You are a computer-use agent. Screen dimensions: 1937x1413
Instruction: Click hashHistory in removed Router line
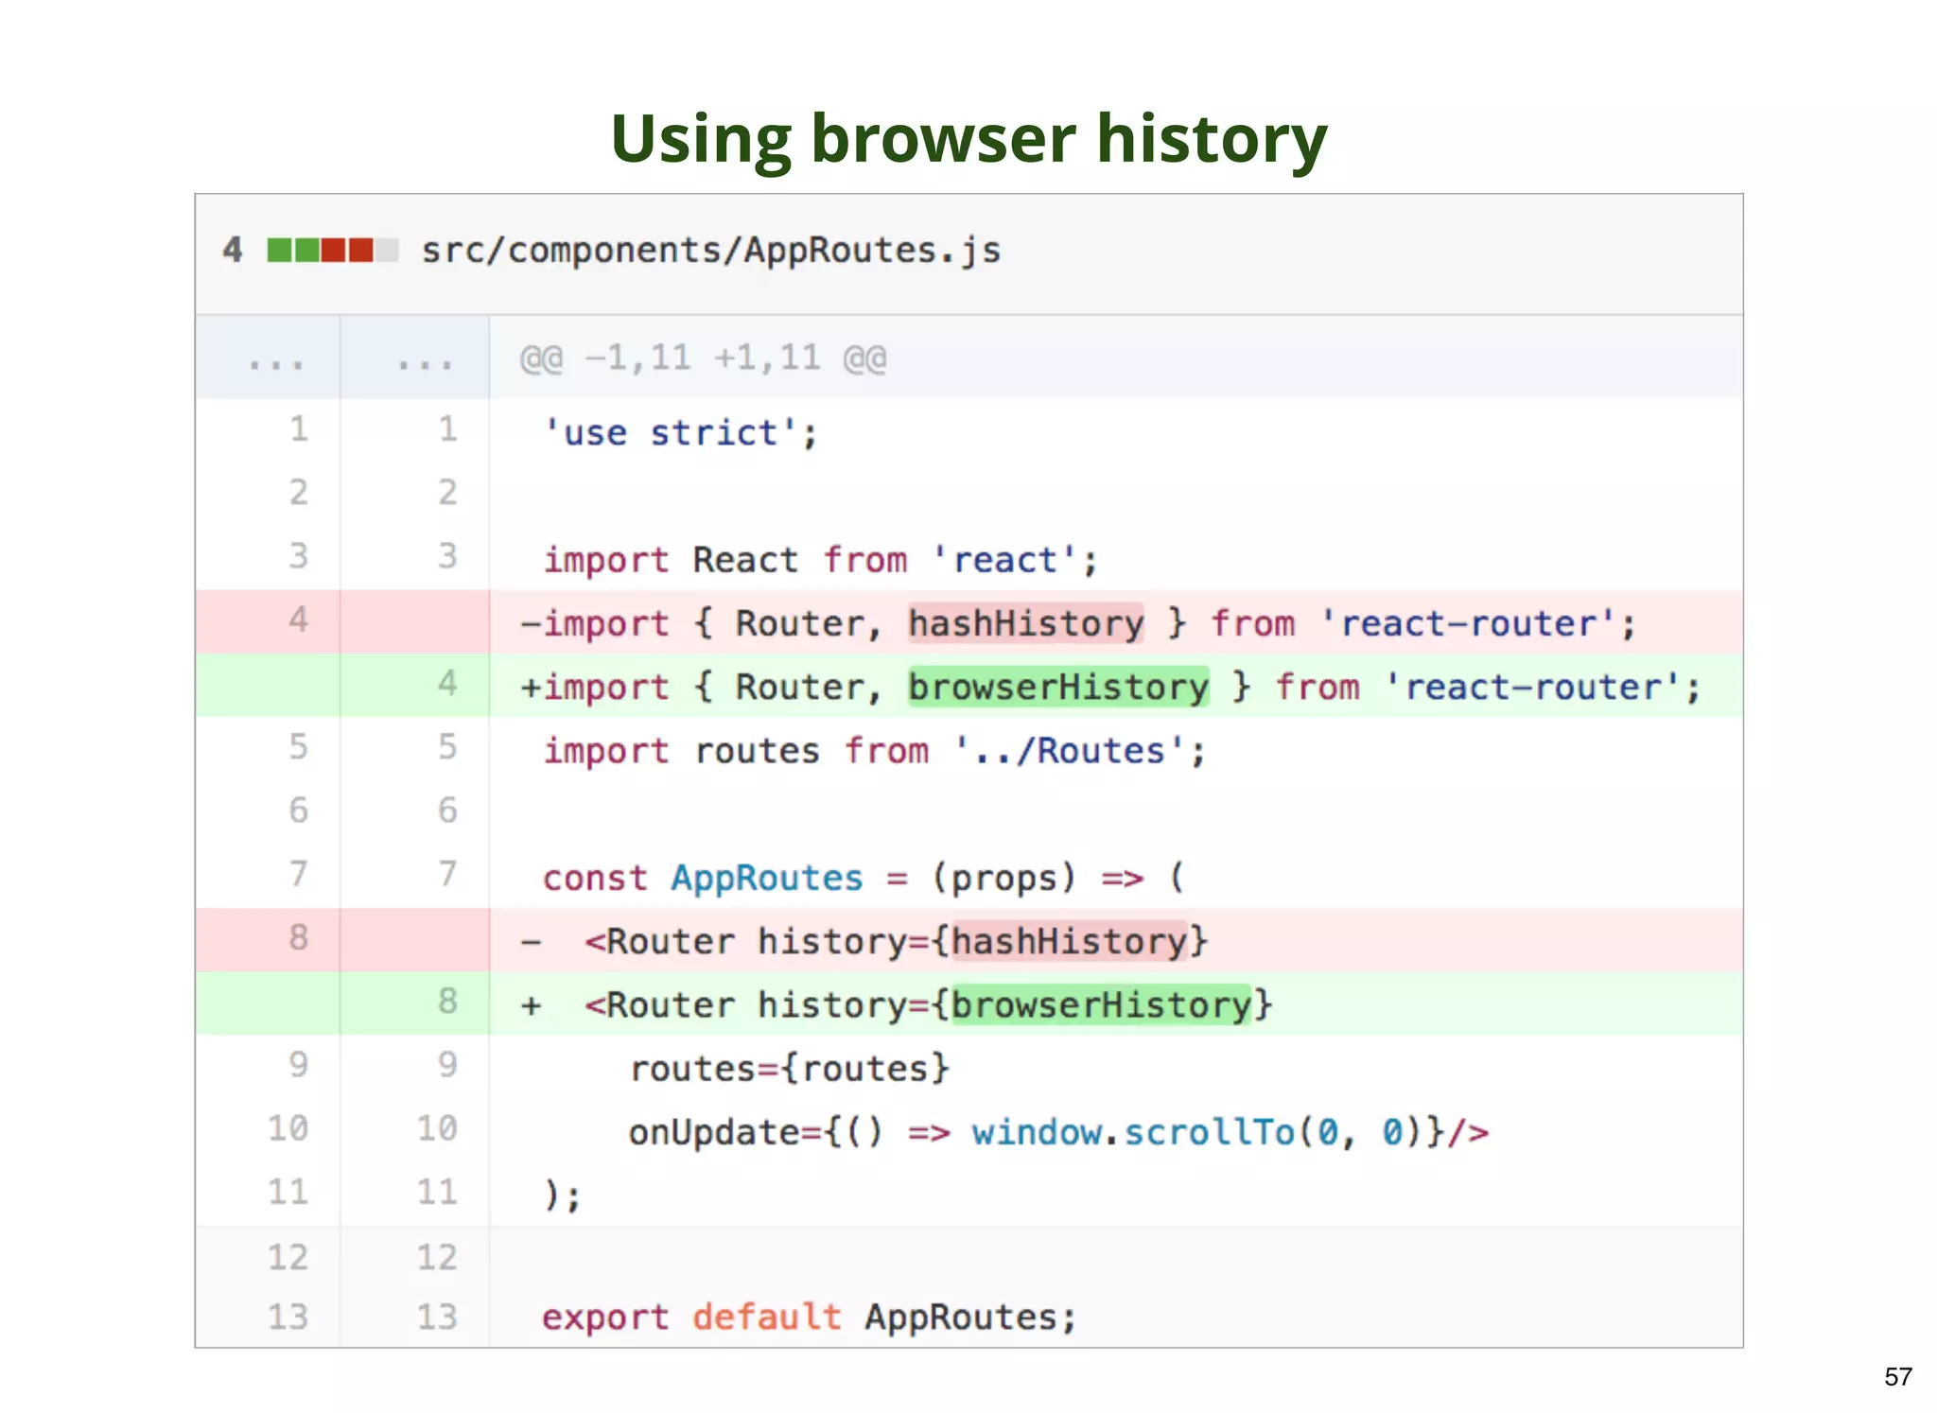[1069, 941]
